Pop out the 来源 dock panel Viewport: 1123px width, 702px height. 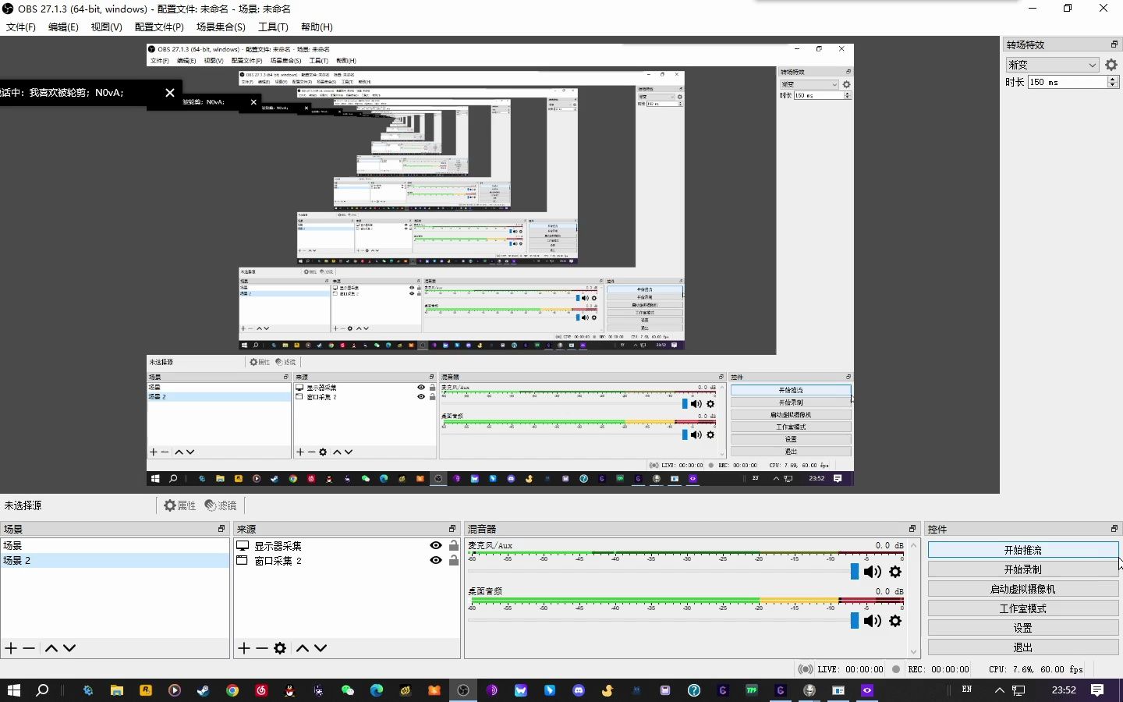pyautogui.click(x=452, y=529)
